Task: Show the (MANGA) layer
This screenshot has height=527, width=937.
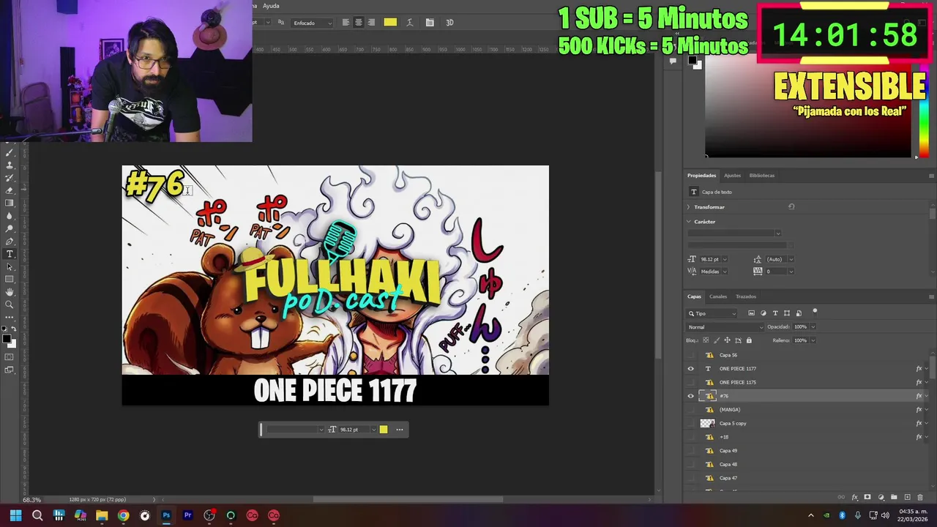Action: pos(690,410)
